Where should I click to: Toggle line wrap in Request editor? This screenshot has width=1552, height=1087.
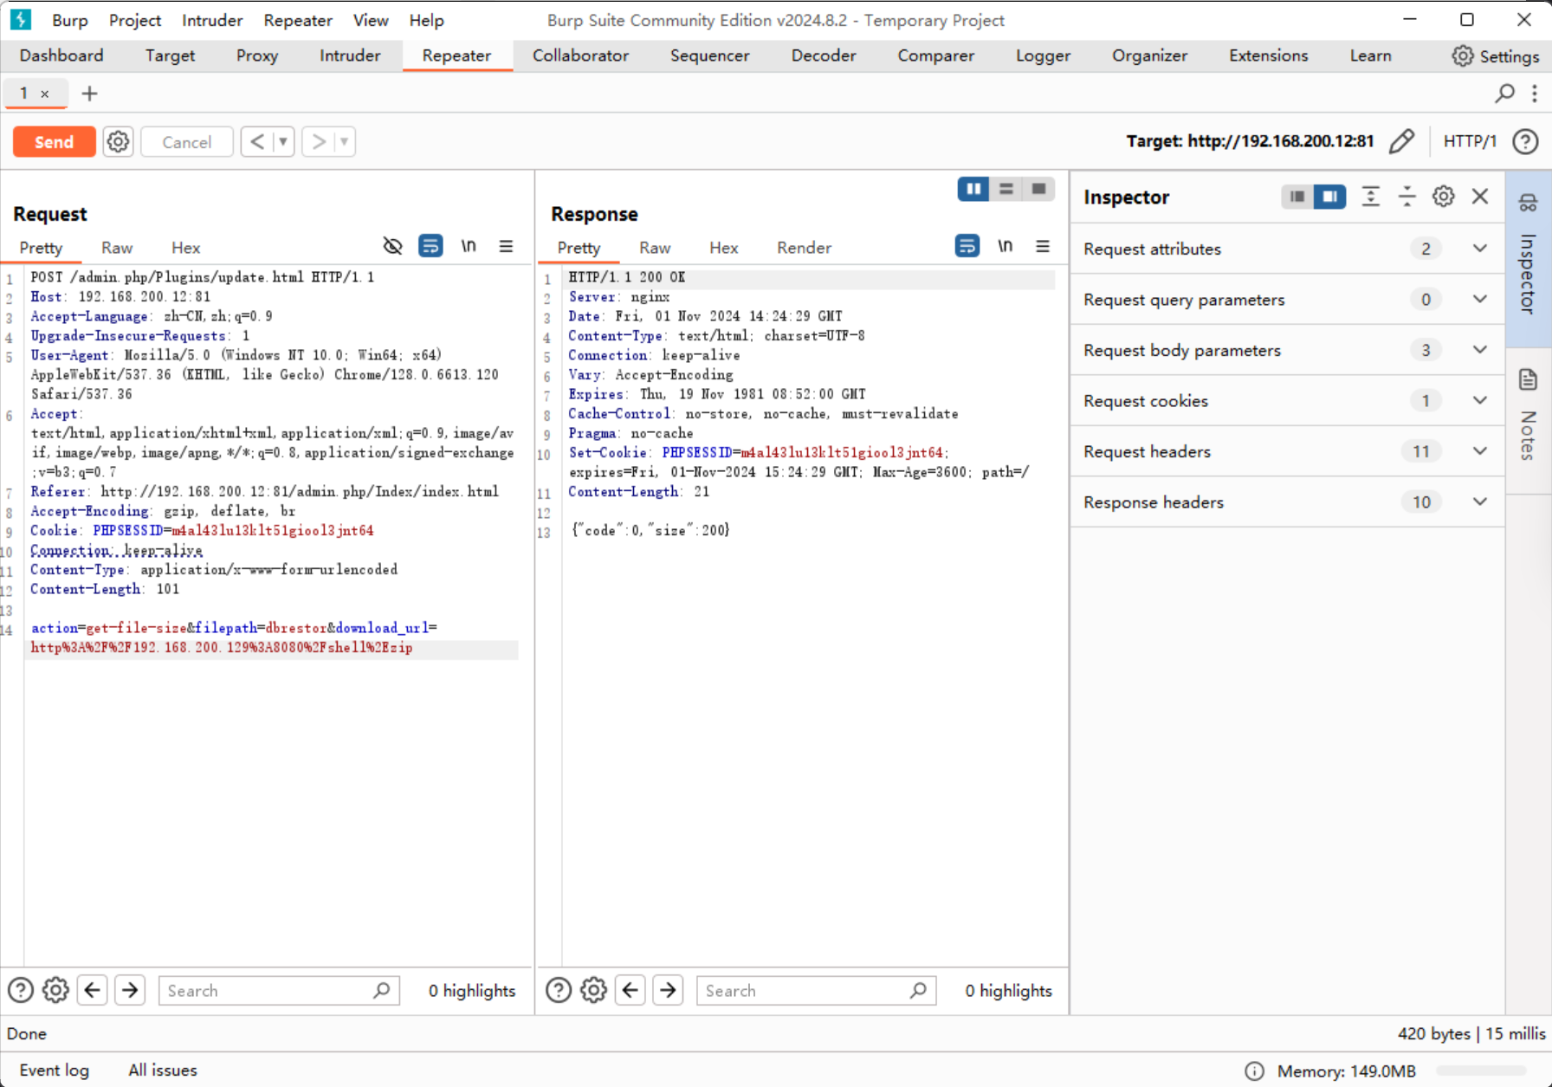(x=430, y=246)
